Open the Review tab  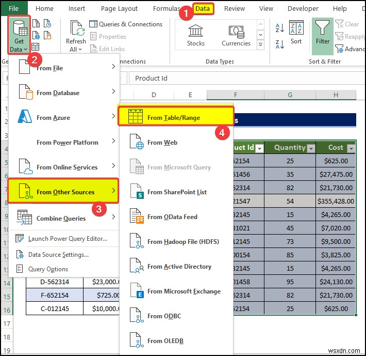[x=235, y=9]
